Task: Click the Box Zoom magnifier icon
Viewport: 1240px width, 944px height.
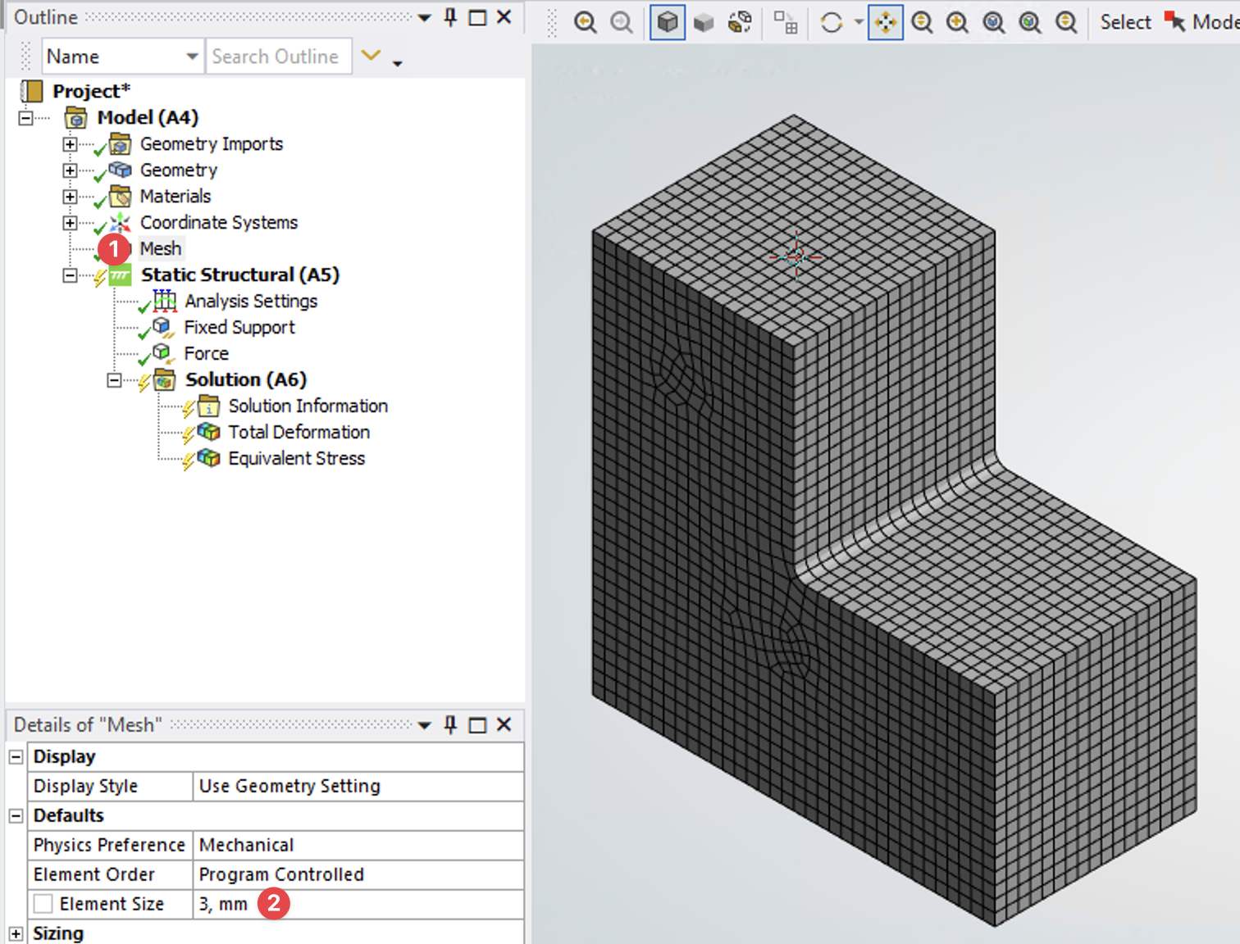Action: coord(957,22)
